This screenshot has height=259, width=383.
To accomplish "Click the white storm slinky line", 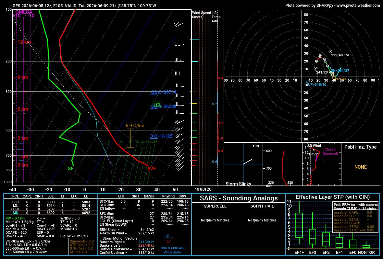I will point(247,162).
